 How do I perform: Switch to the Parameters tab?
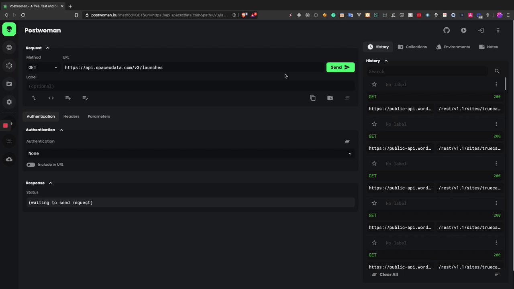[x=99, y=116]
